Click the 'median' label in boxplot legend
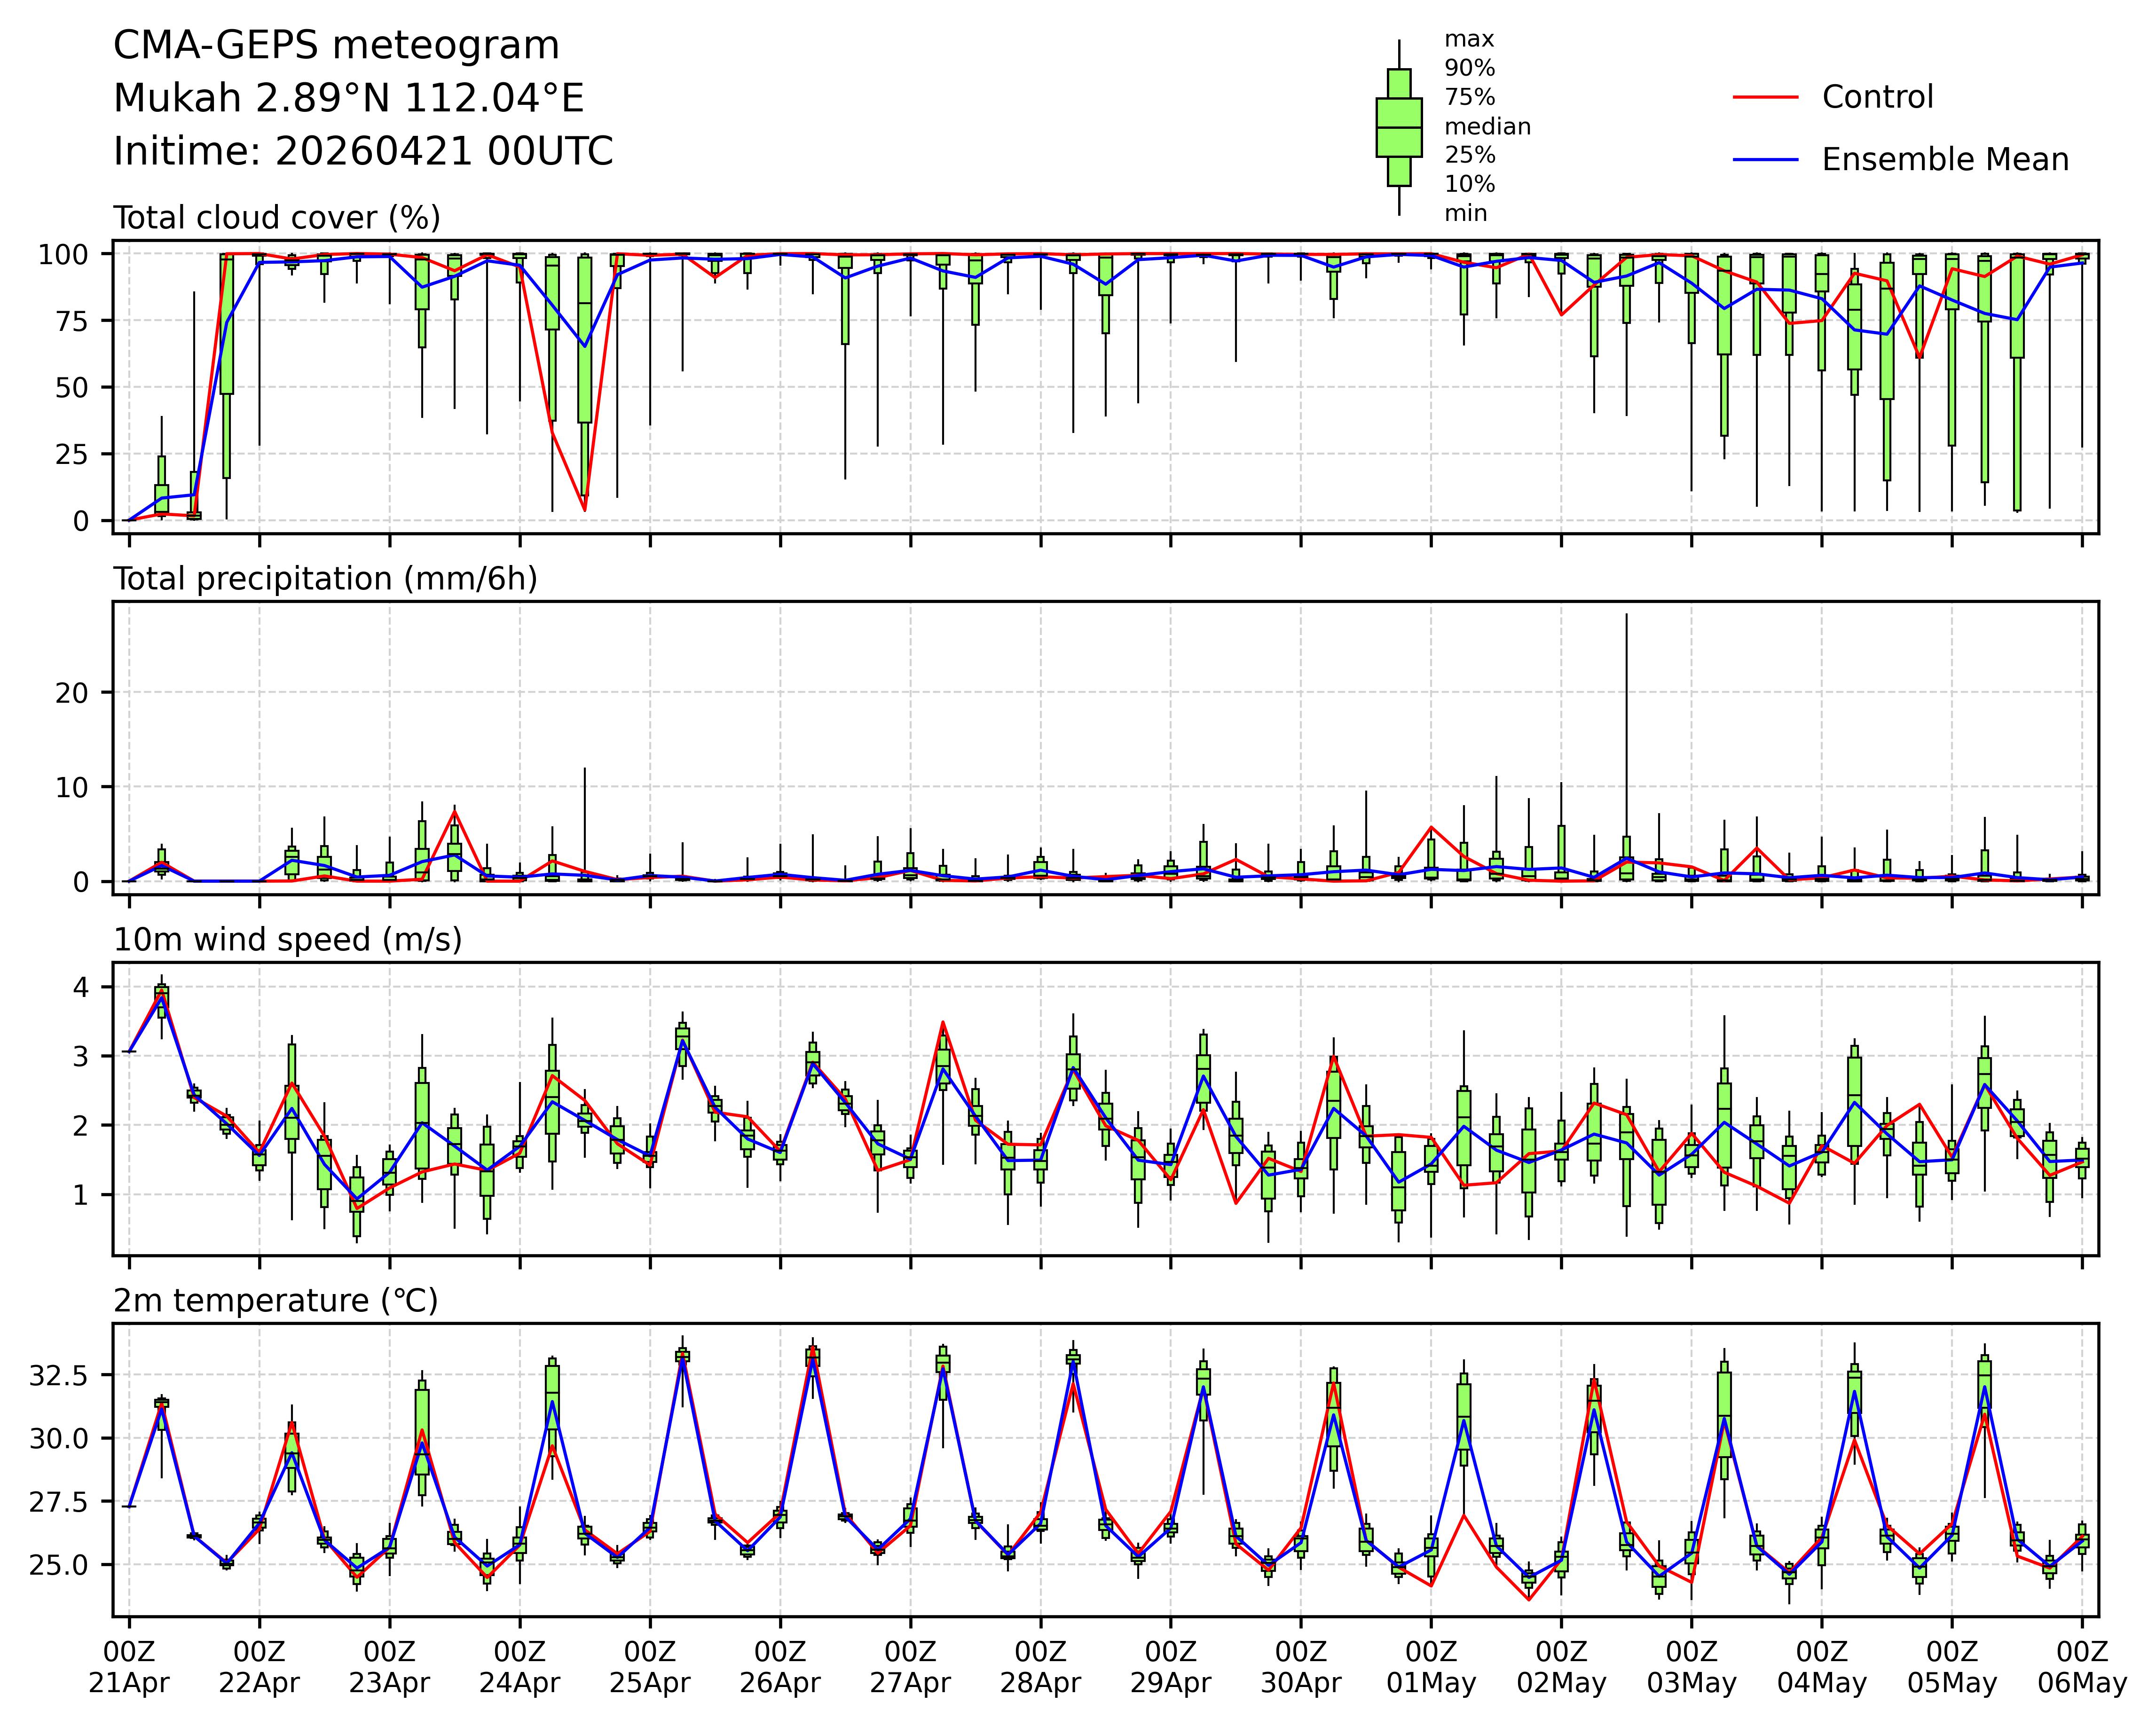Image resolution: width=2156 pixels, height=1726 pixels. point(1487,127)
